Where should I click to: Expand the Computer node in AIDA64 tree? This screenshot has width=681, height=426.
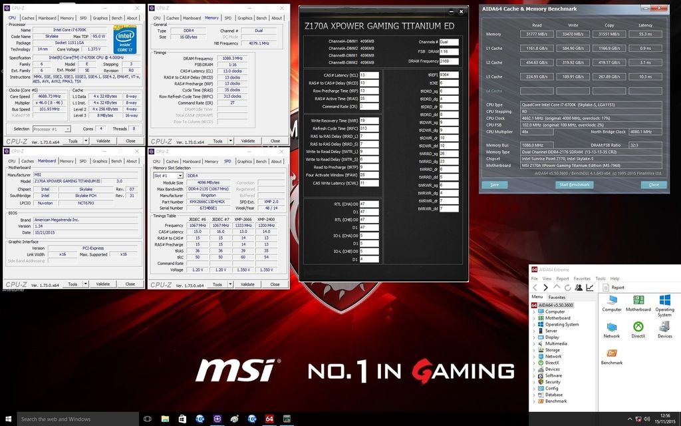(x=534, y=312)
